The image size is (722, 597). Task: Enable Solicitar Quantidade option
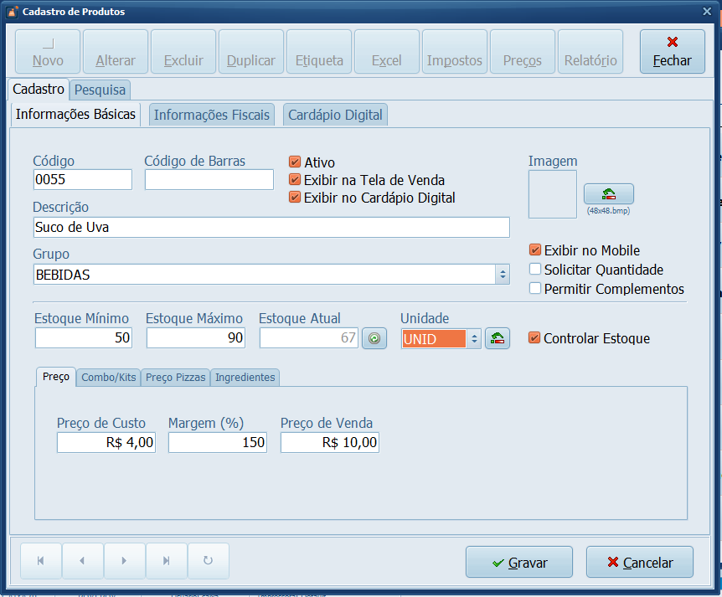tap(535, 270)
